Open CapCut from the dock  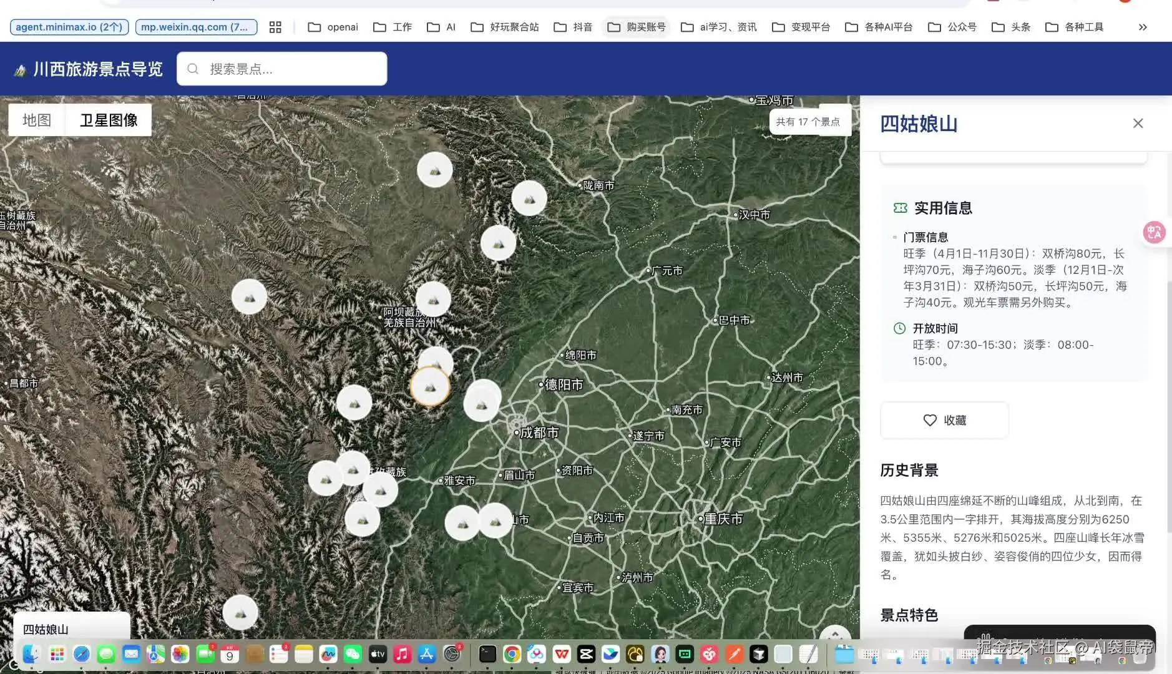point(586,653)
